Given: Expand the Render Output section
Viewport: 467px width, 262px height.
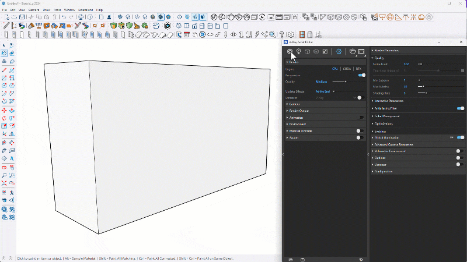Looking at the screenshot, I should (x=326, y=111).
